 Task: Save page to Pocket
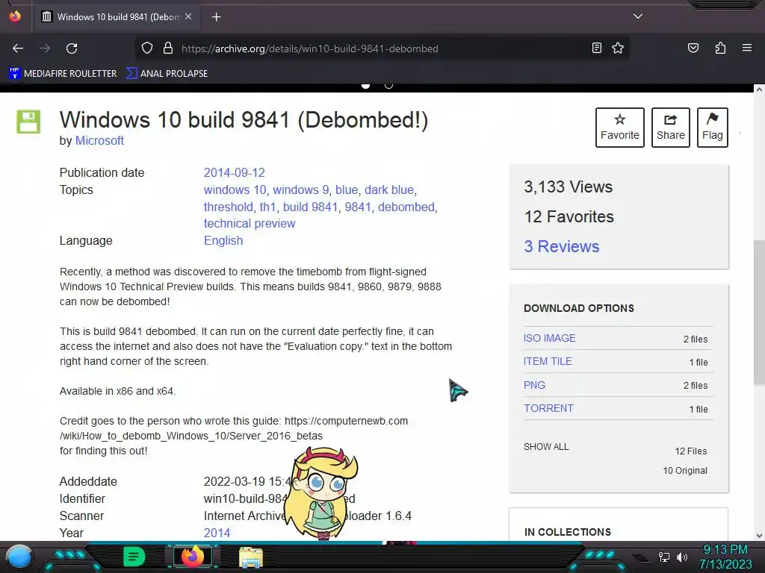pyautogui.click(x=693, y=48)
